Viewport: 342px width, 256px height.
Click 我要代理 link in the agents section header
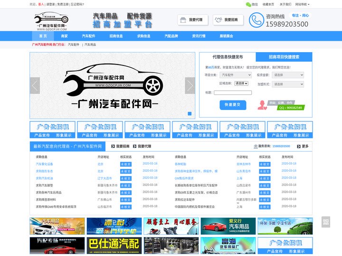pyautogui.click(x=142, y=146)
